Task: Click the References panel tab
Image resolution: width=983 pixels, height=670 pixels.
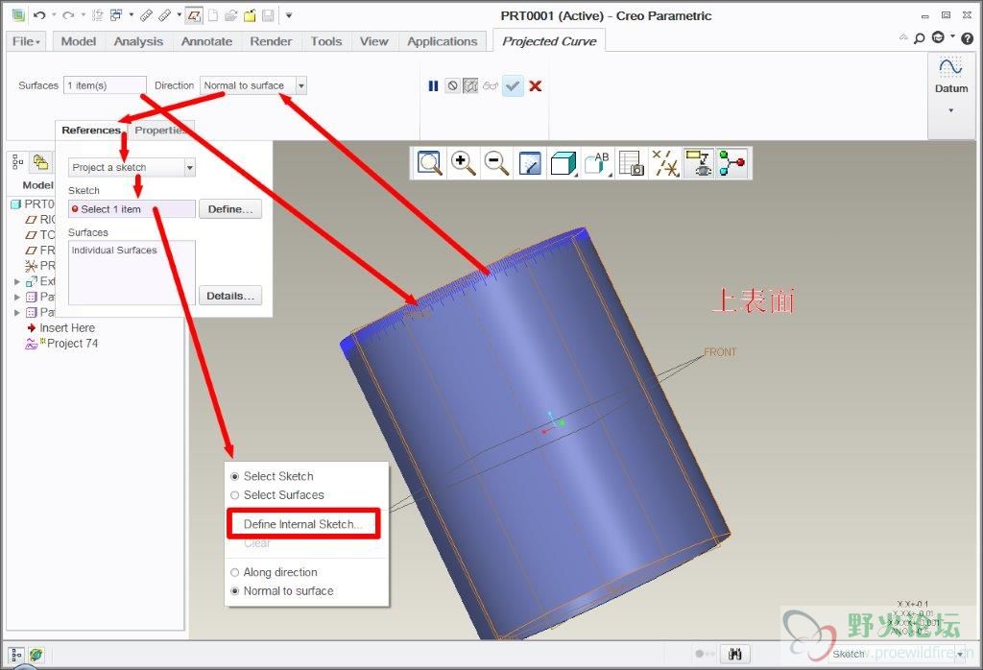Action: pyautogui.click(x=91, y=131)
